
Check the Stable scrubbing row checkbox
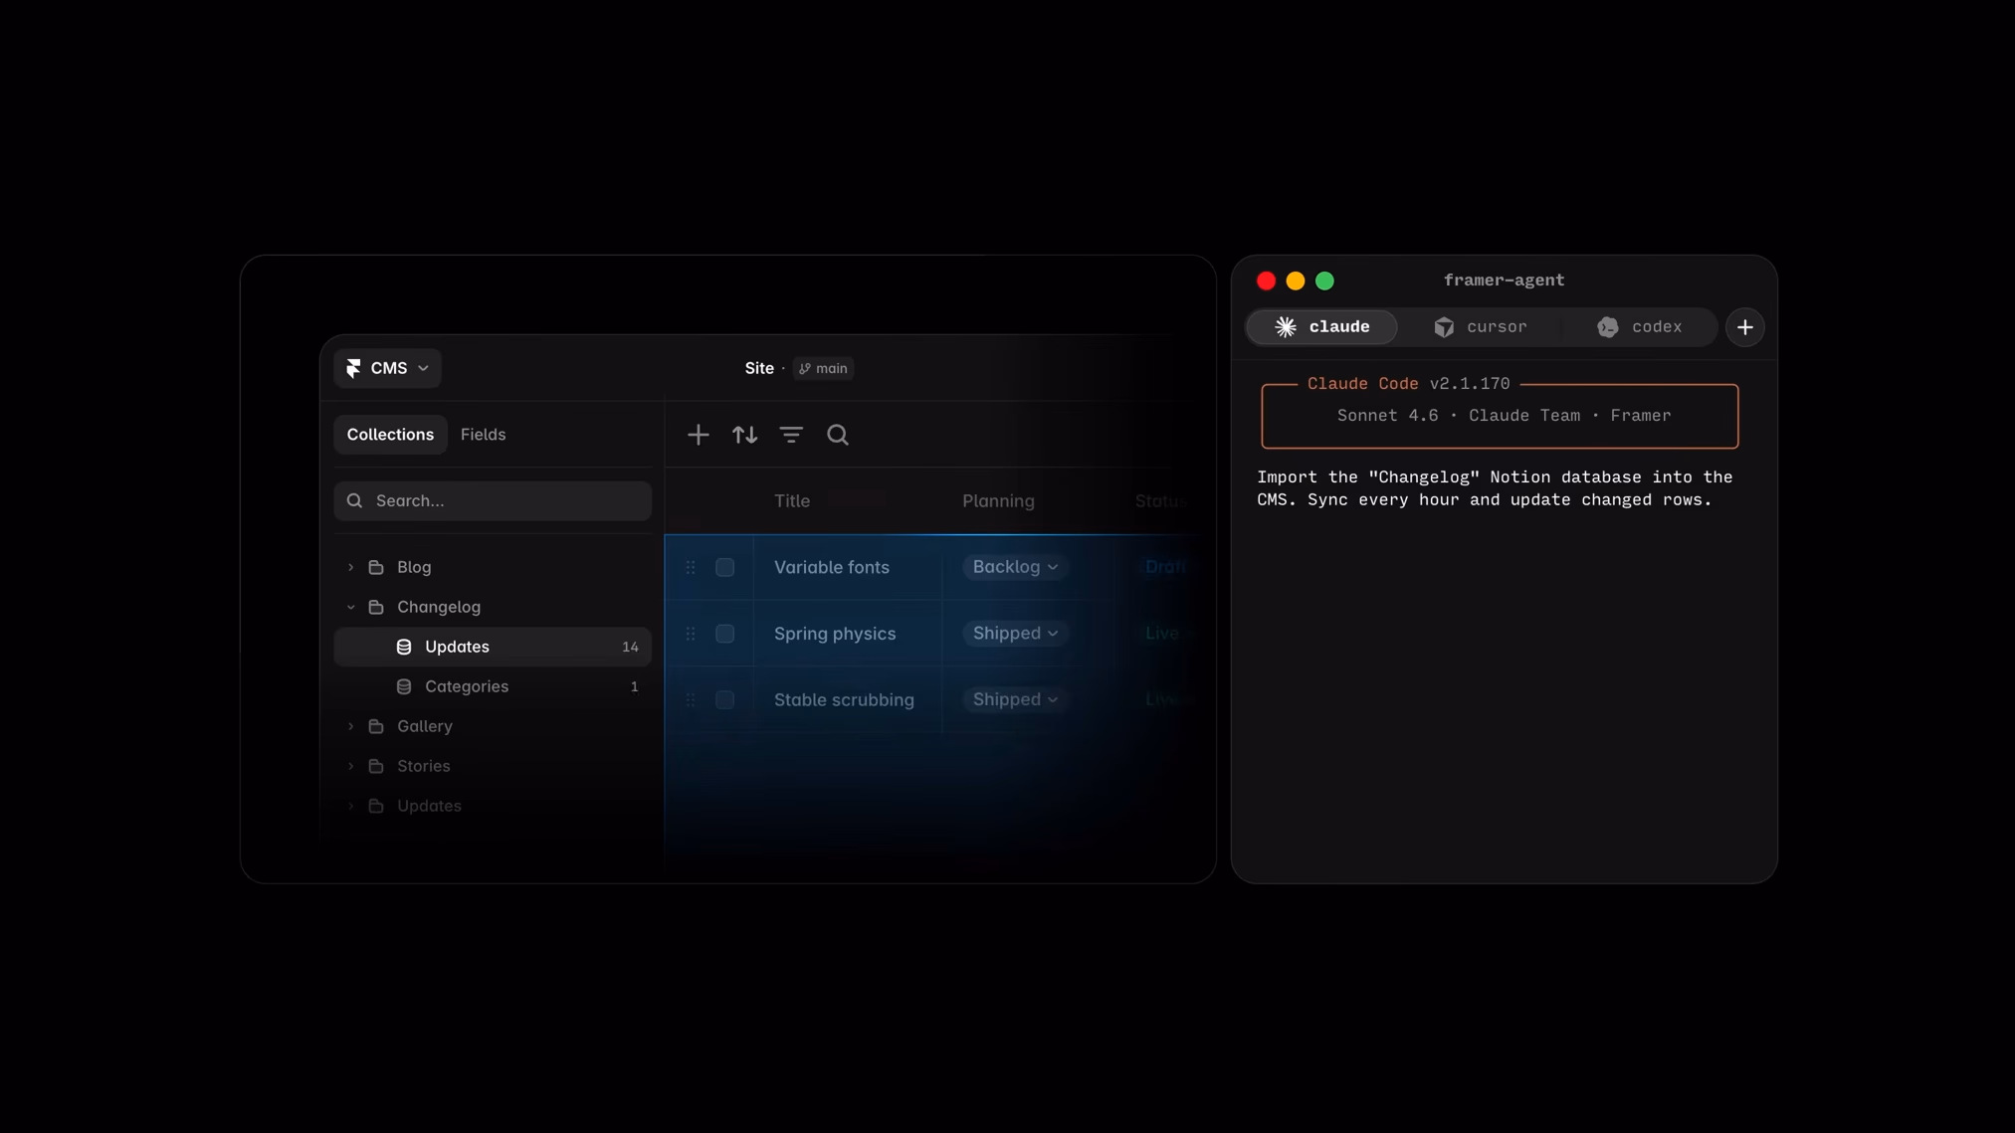[725, 700]
